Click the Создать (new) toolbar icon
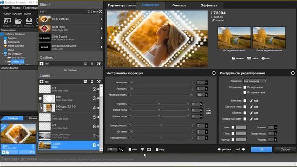 coord(7,21)
